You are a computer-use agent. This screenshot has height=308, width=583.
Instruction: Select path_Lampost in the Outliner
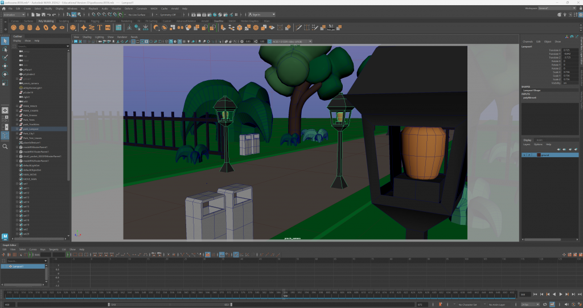pyautogui.click(x=30, y=129)
